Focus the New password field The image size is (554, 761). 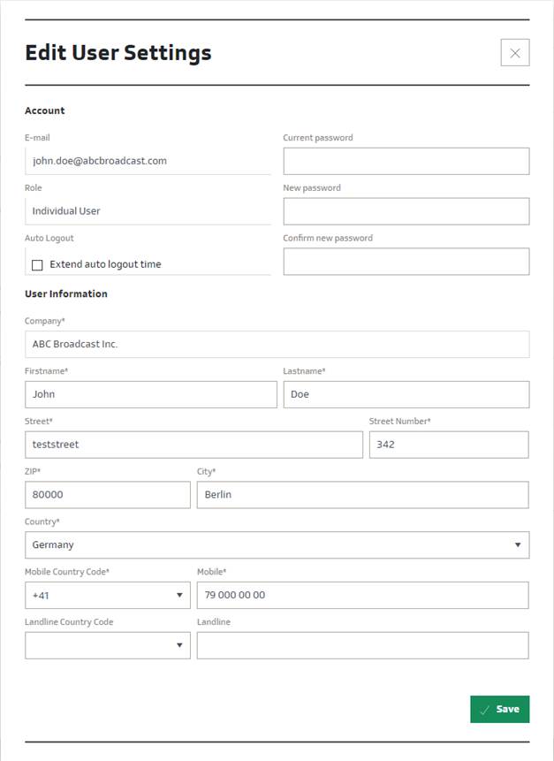[406, 211]
